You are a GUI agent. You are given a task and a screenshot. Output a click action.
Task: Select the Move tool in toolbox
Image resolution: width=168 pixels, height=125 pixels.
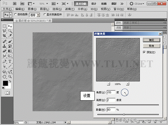point(10,26)
